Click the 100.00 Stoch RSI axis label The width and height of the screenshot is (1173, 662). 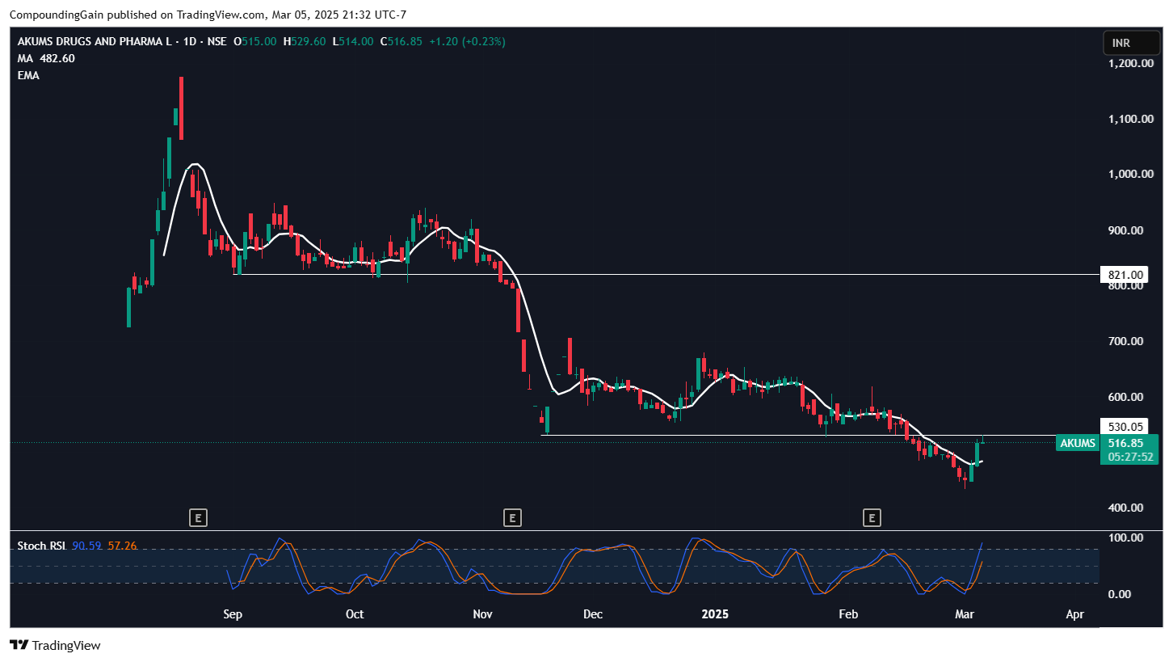point(1125,538)
